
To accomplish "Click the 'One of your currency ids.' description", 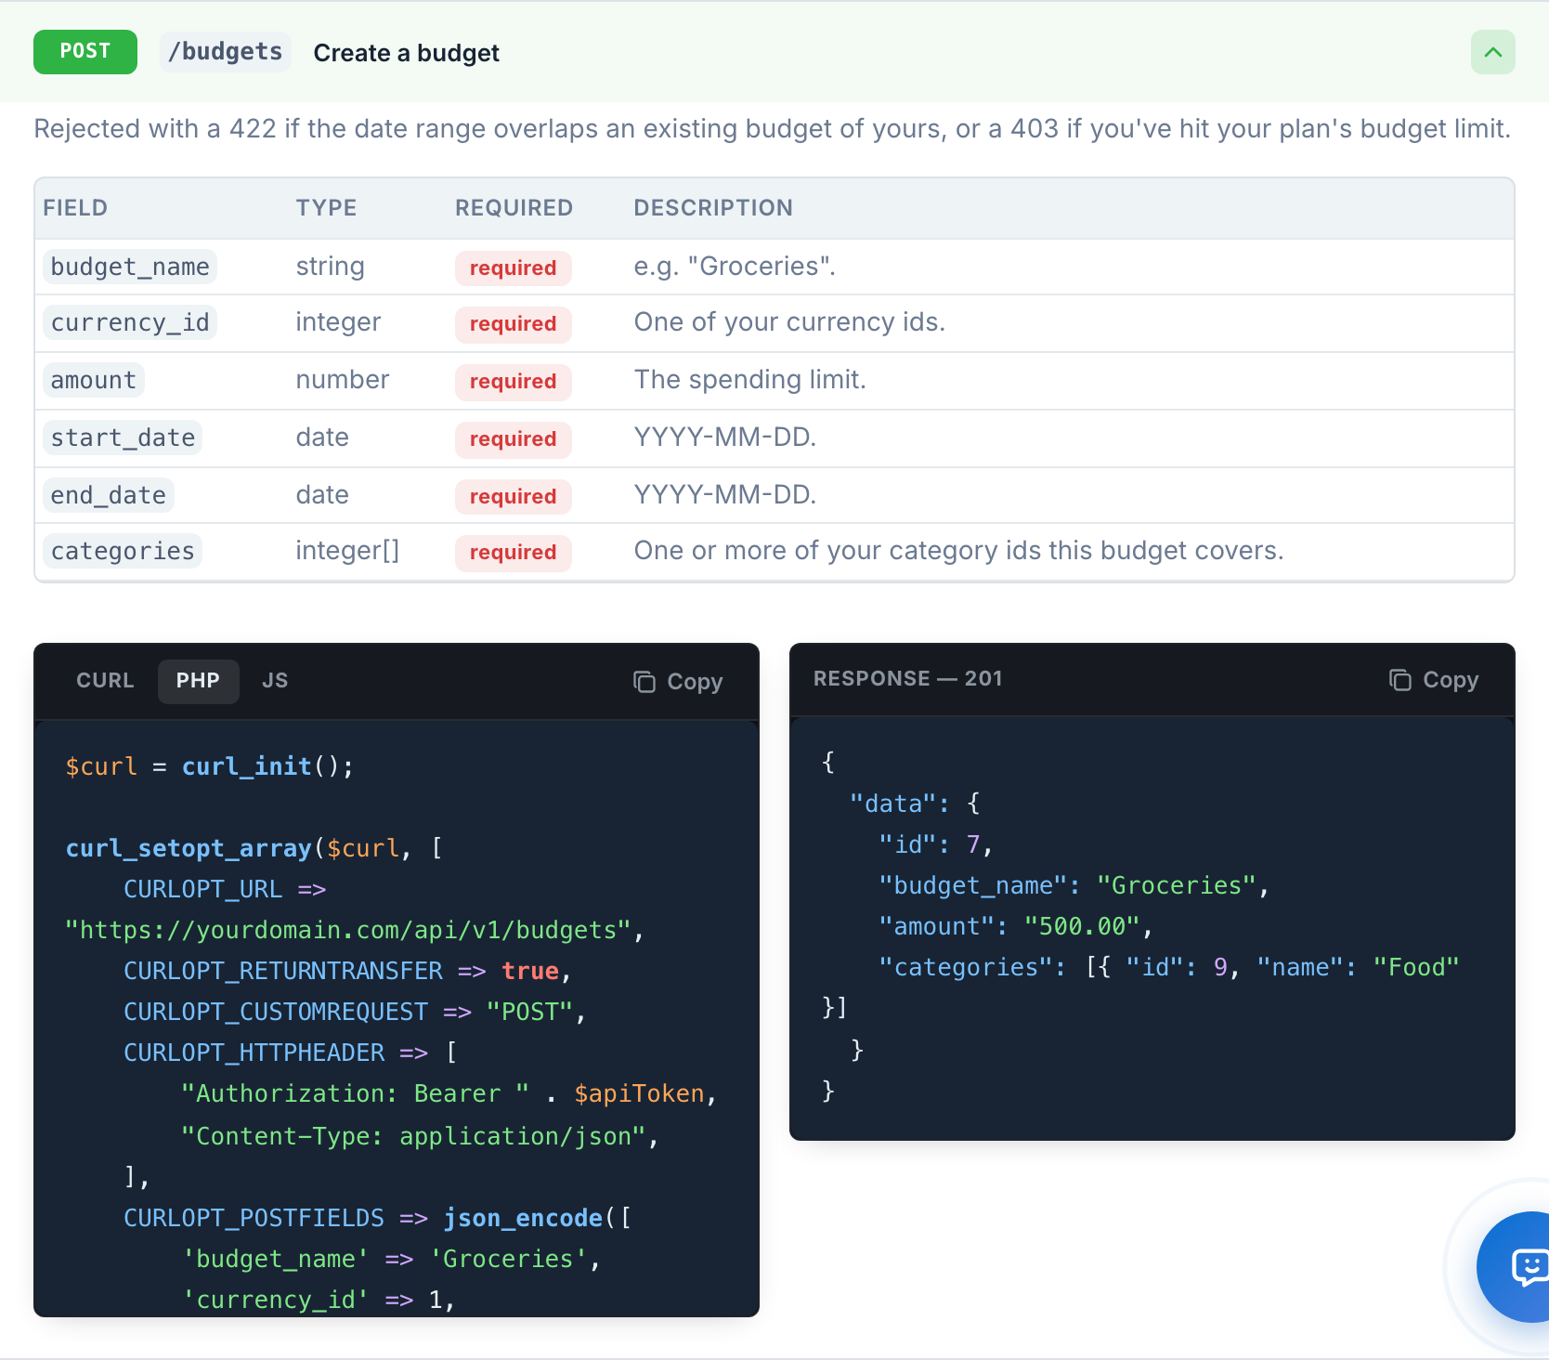I will (789, 322).
